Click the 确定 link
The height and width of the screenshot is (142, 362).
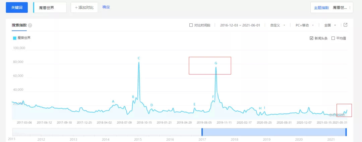pos(106,7)
